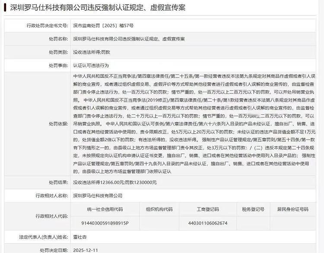Image resolution: width=324 pixels, height=253 pixels.
Task: Click the value 没收违法所得;罚款
Action: (92, 52)
